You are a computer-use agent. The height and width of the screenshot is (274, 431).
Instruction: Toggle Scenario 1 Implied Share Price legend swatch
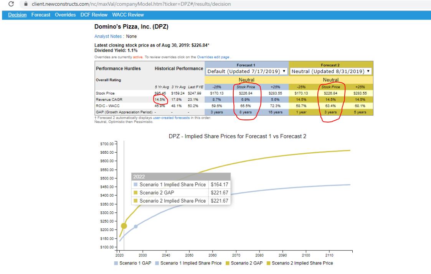[x=157, y=263]
